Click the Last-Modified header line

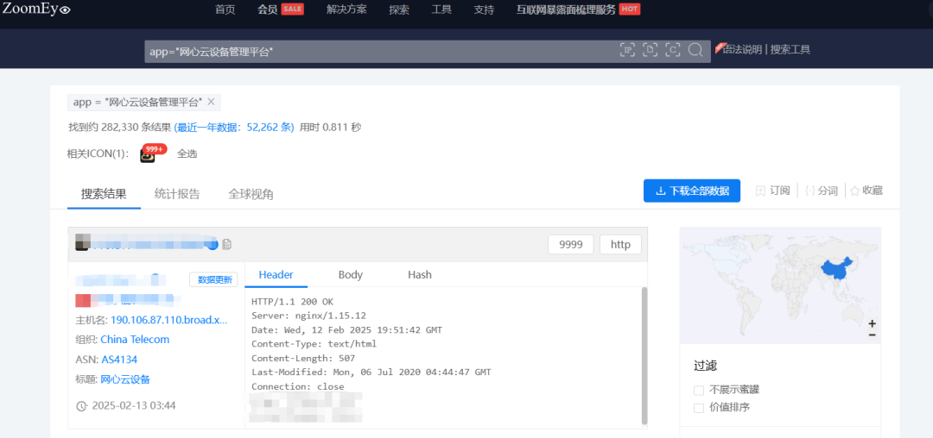tap(371, 372)
